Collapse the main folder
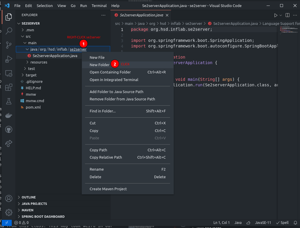 25,43
